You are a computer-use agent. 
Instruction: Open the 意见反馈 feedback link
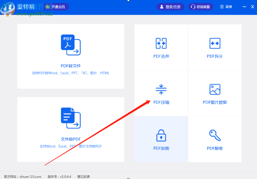[83, 177]
